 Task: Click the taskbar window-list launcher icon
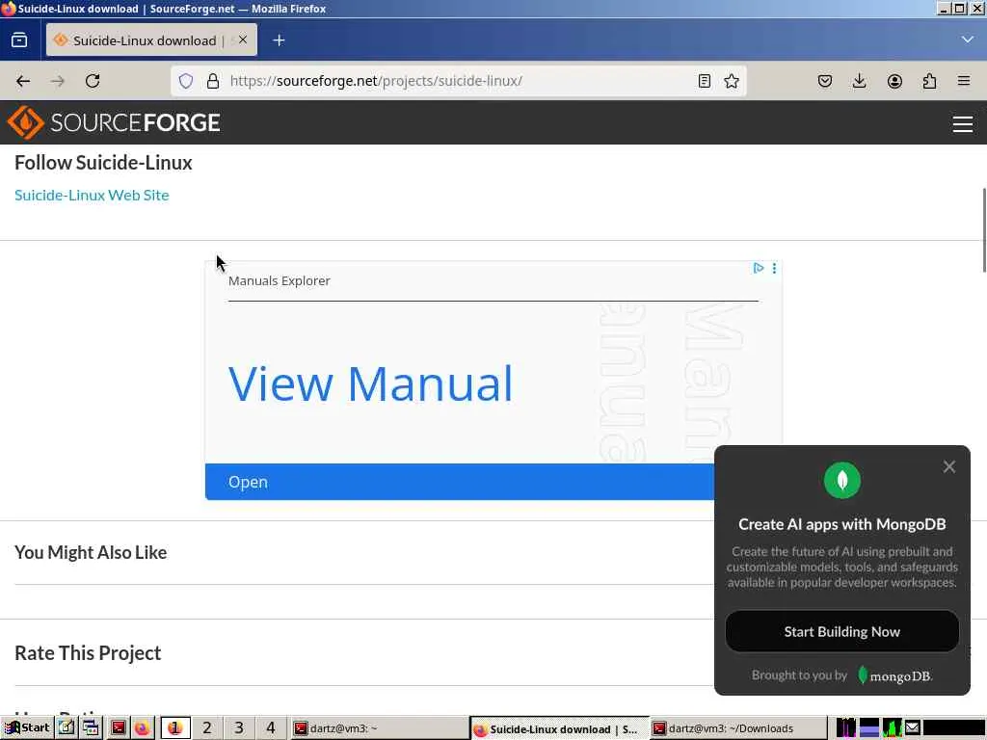click(x=91, y=728)
